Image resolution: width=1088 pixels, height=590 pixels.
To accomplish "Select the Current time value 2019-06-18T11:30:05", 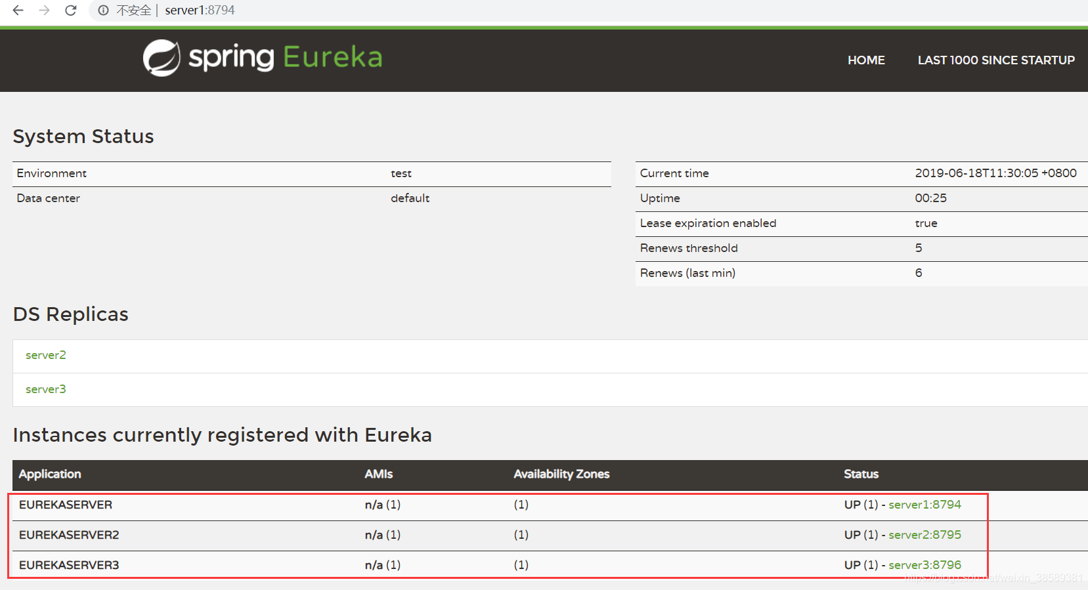I will 995,173.
